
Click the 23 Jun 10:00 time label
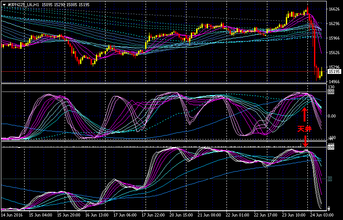294,215
